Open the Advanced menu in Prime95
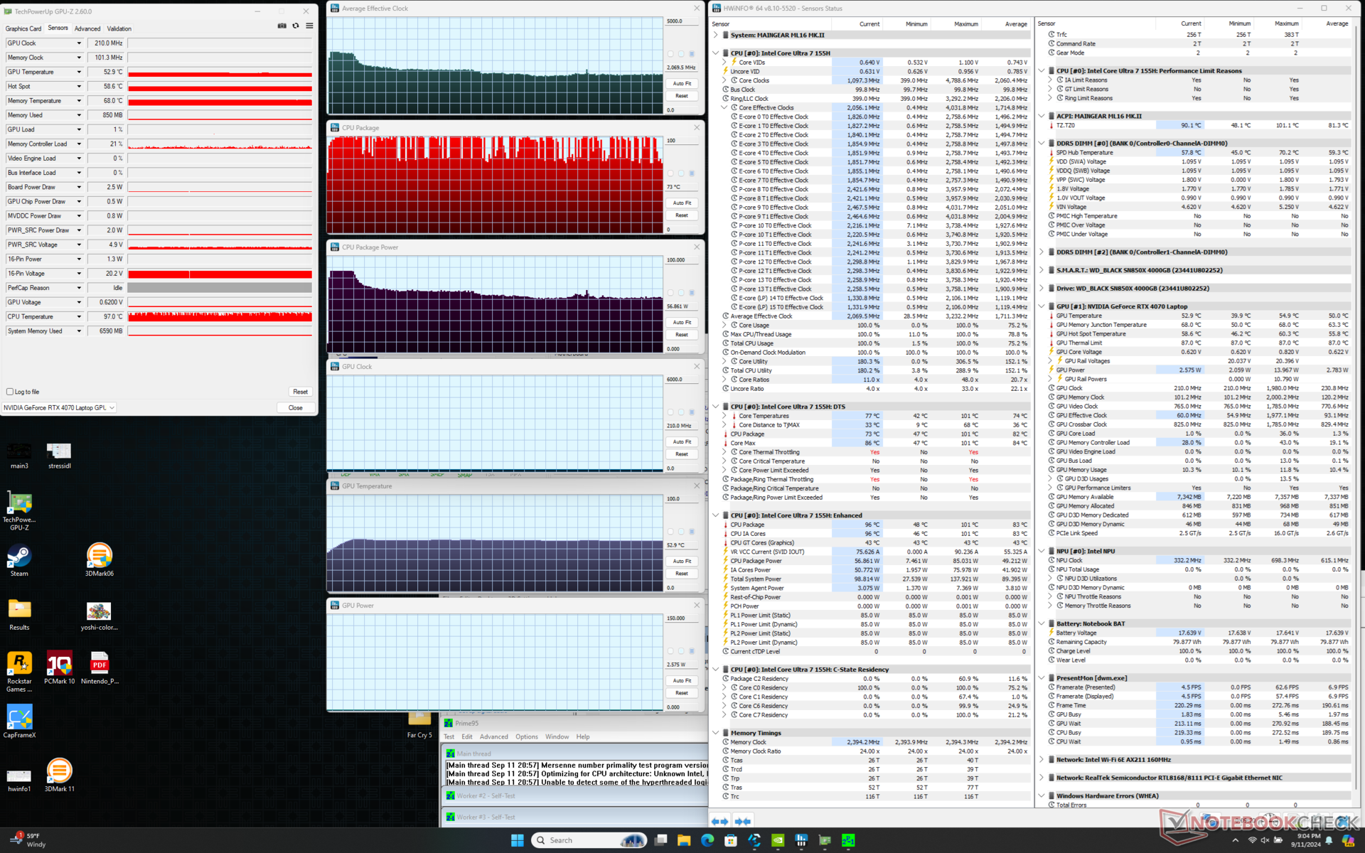 tap(493, 736)
